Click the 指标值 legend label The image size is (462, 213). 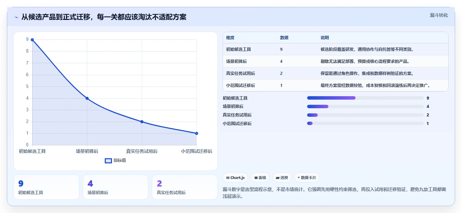tap(120, 160)
